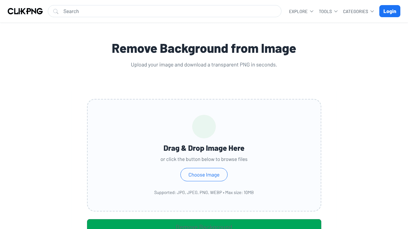Click the green Remove Background button
This screenshot has height=229, width=408.
pyautogui.click(x=204, y=224)
